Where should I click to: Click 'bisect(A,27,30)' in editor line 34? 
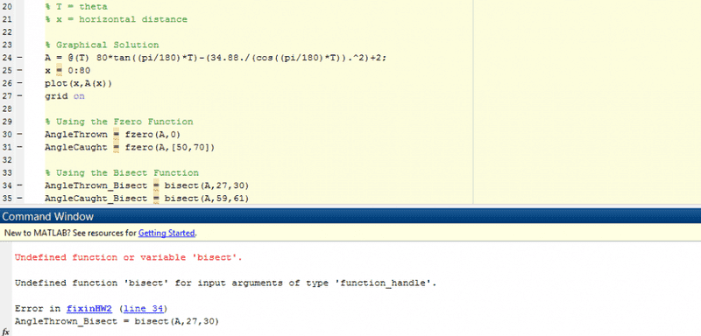[207, 185]
